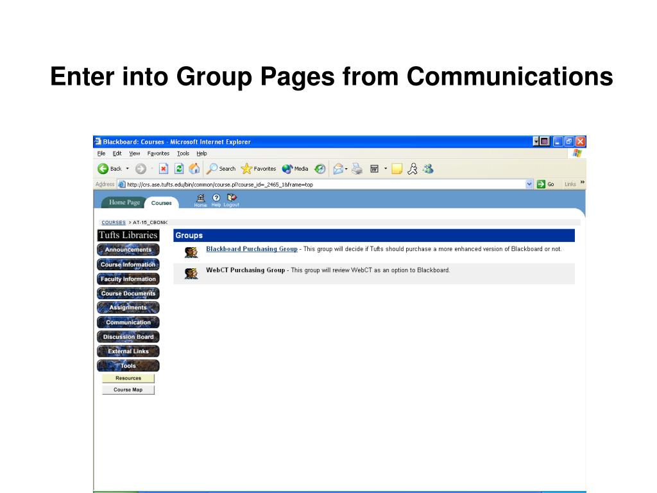Open Faculty Information sidebar button
The width and height of the screenshot is (657, 493).
pyautogui.click(x=128, y=279)
